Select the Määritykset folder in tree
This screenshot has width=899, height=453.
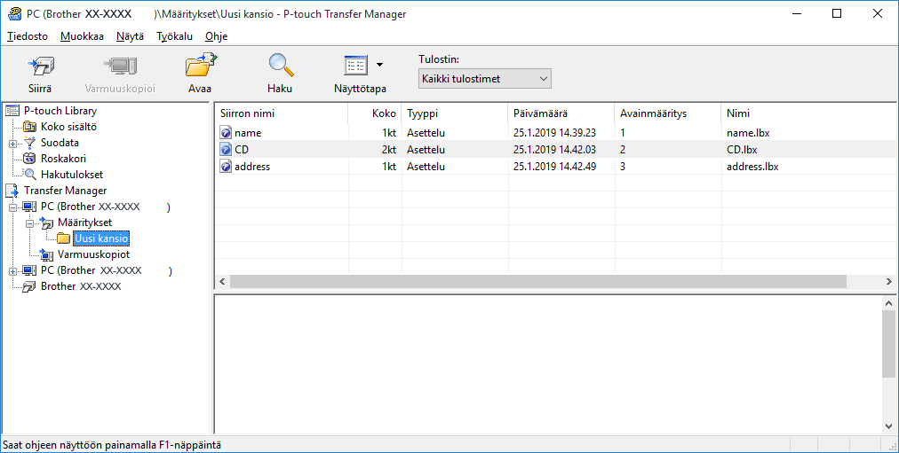[x=85, y=223]
